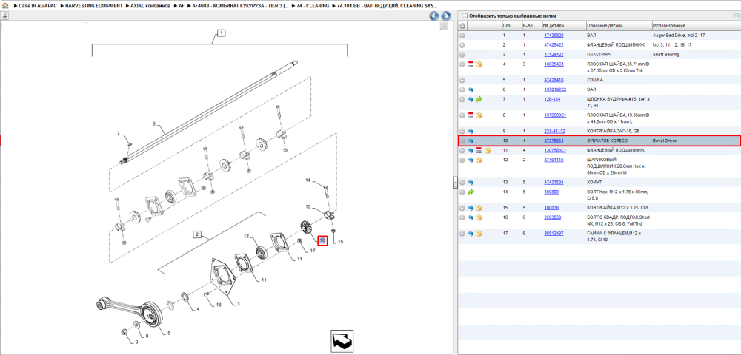Click blue arrow icon for part 231-41112

point(471,131)
